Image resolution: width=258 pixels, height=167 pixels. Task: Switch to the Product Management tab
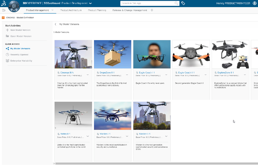[37, 10]
